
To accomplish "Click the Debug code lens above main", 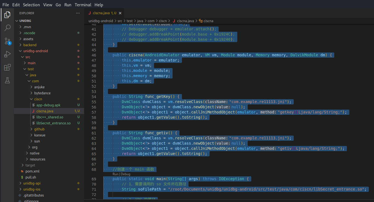I will pos(125,174).
